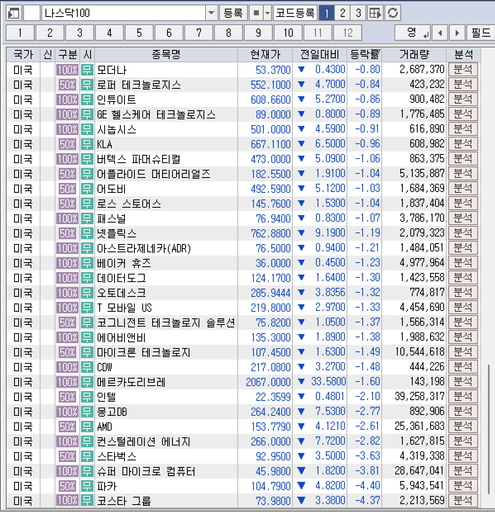Click the 무 icon in 인텔 row
Screen dimensions: 495x512
(87, 397)
